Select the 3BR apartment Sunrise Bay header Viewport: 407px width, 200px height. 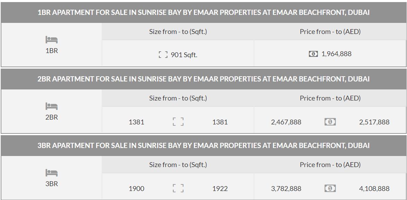[203, 146]
